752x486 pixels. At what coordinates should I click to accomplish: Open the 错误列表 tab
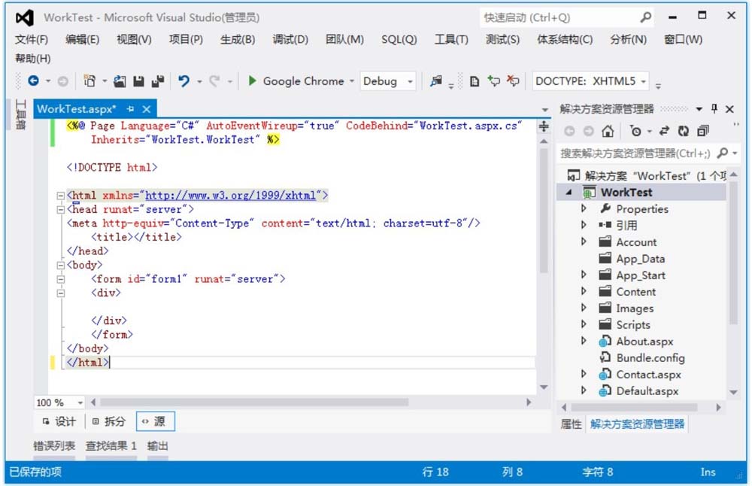point(54,446)
